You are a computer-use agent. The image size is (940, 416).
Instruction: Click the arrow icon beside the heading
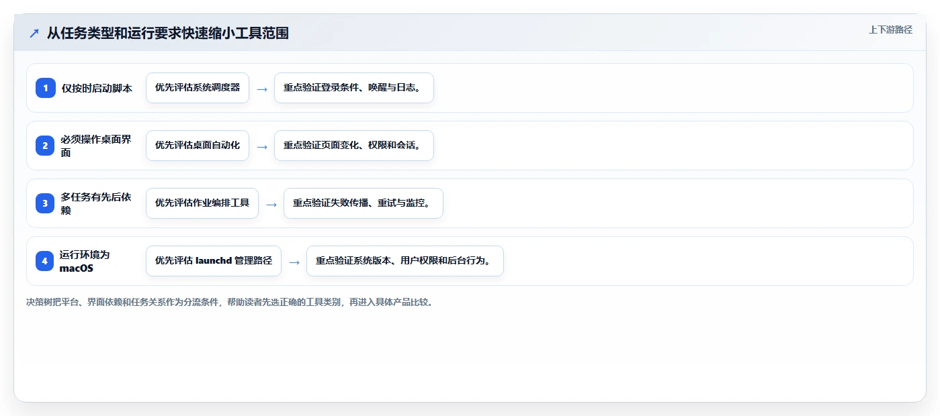pos(34,33)
